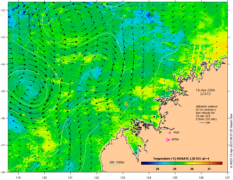Image resolution: width=233 pixels, height=180 pixels.
Task: Click the latitude axis label '-12'
Action: pyautogui.click(x=3, y=10)
